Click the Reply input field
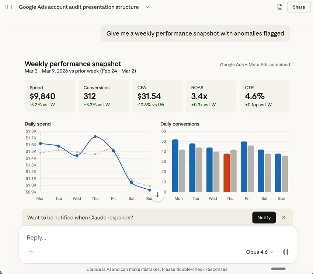The width and height of the screenshot is (313, 274). click(111, 237)
